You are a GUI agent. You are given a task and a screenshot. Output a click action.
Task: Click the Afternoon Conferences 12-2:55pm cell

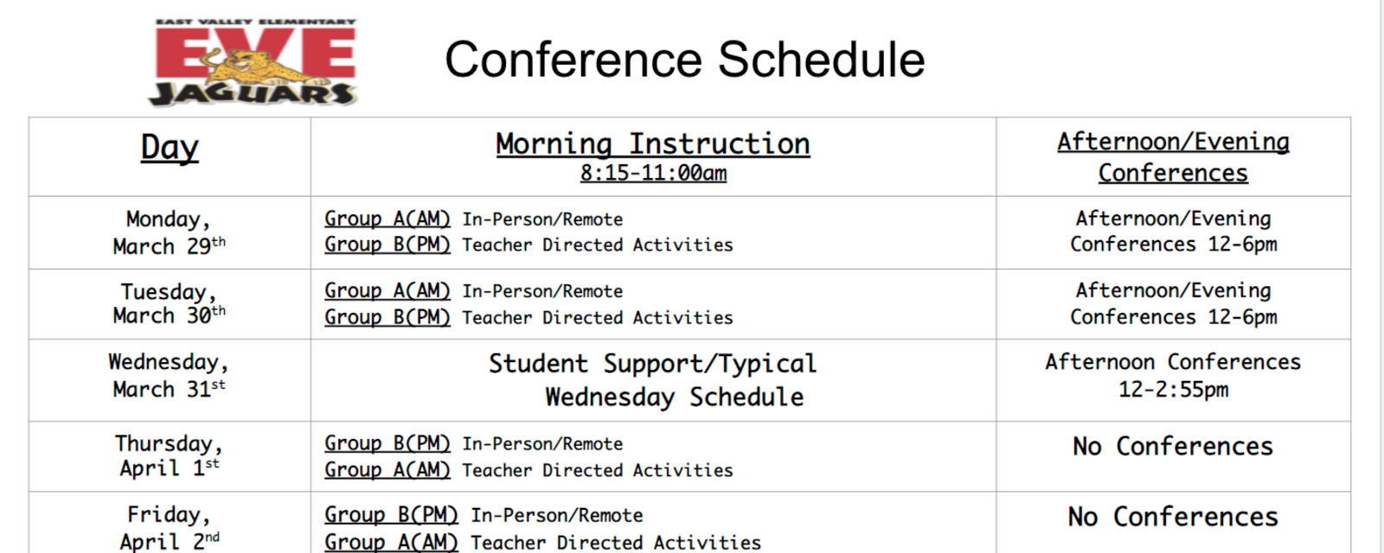pyautogui.click(x=1173, y=375)
